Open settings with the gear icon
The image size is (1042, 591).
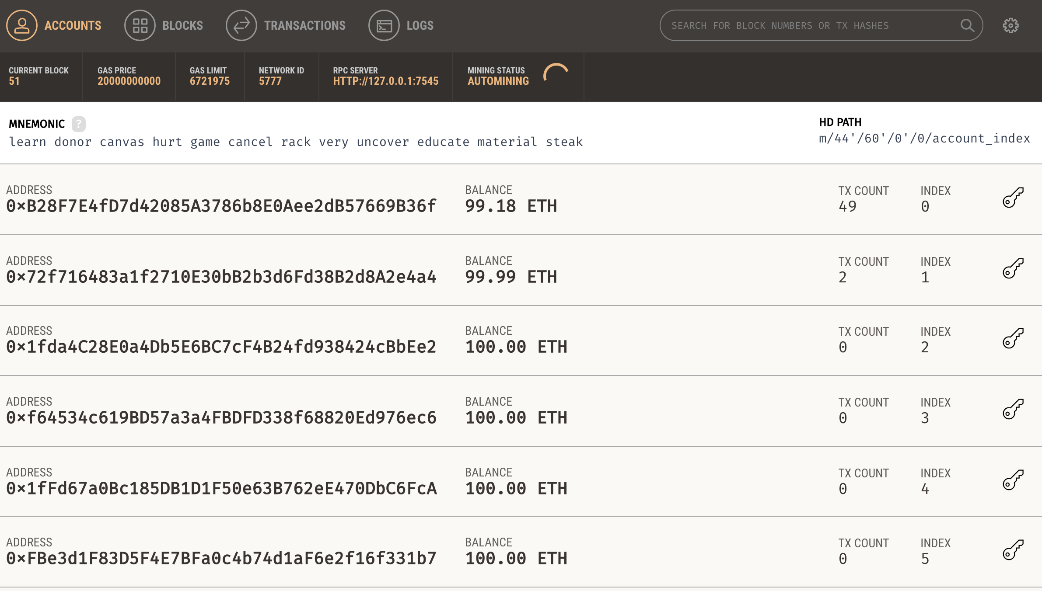click(x=1011, y=25)
